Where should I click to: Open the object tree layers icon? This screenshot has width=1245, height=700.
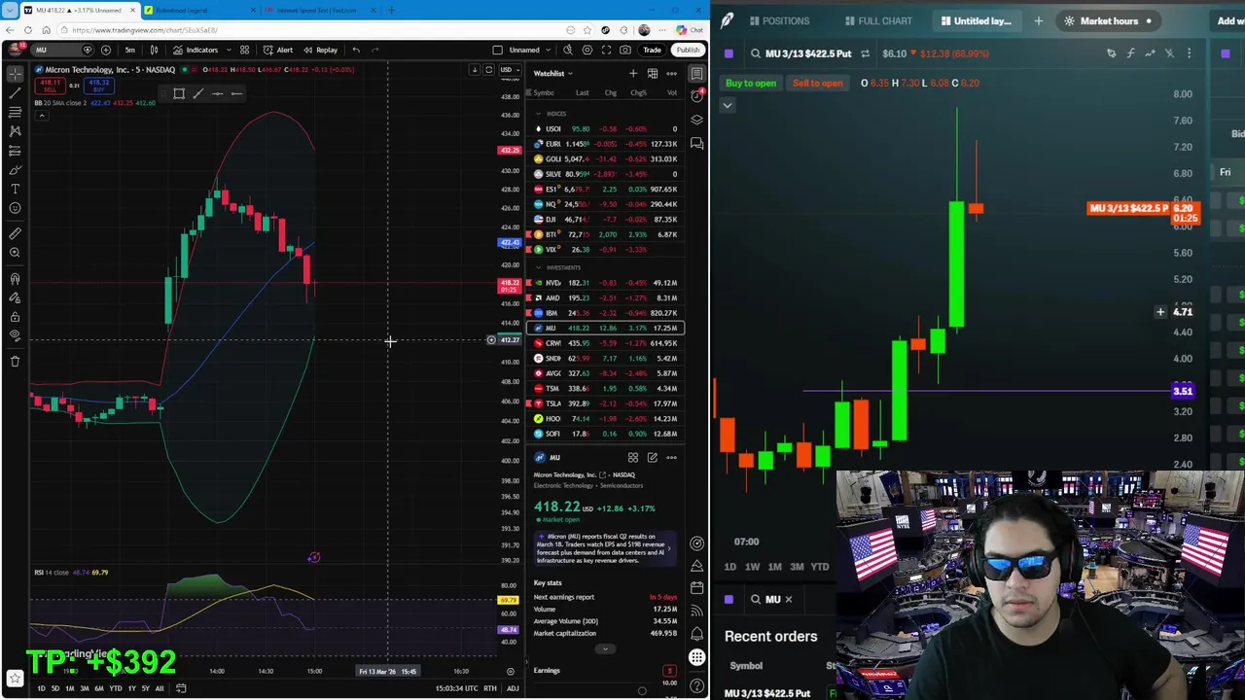click(x=696, y=120)
